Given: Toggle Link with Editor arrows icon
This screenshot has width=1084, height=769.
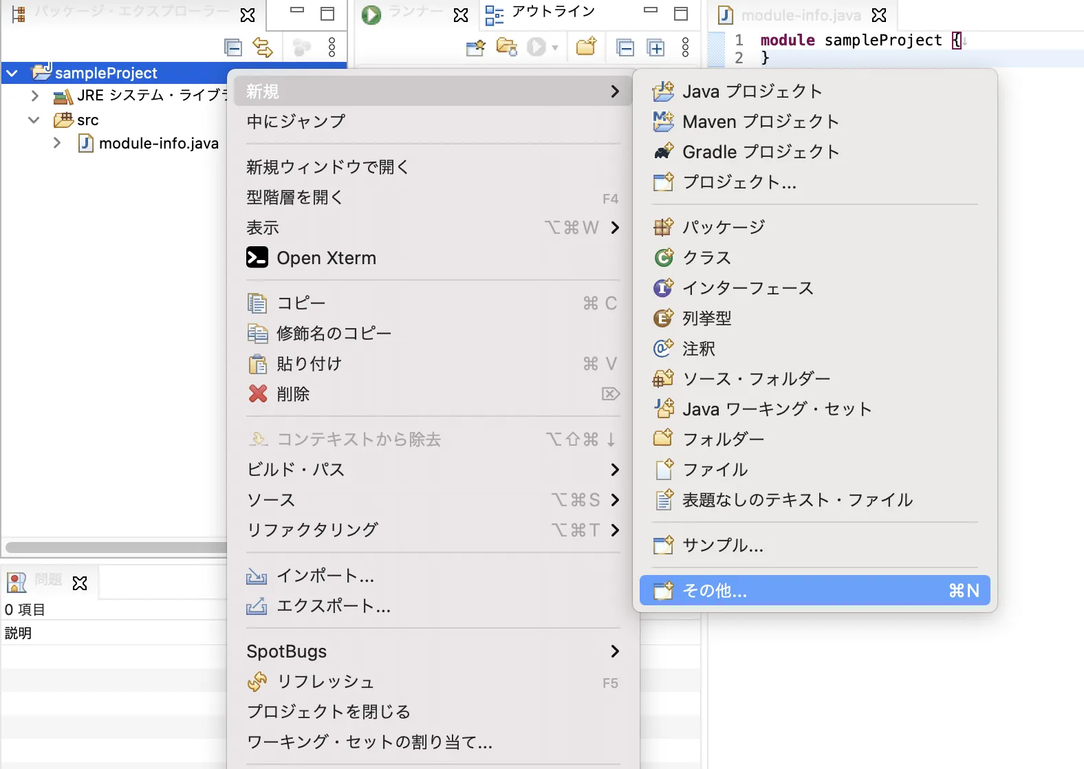Looking at the screenshot, I should pos(263,47).
